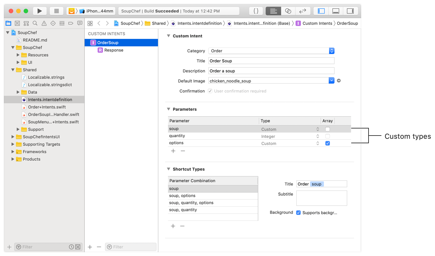Change the type of soup parameter
This screenshot has height=256, width=435.
[290, 129]
